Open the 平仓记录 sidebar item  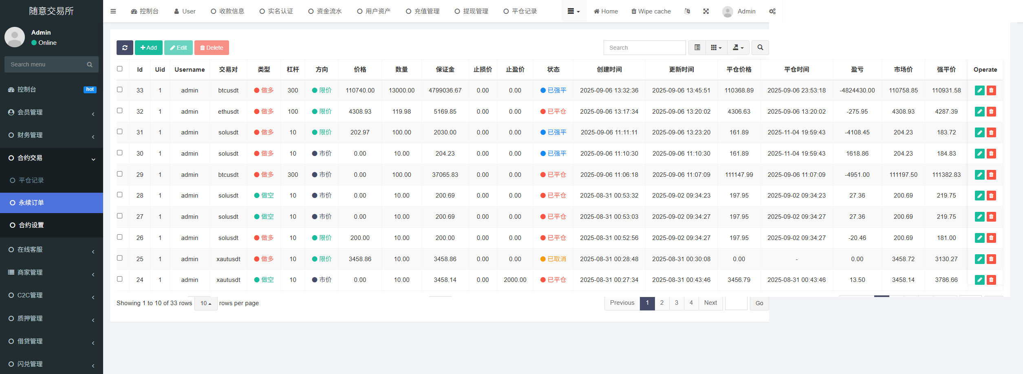point(31,180)
